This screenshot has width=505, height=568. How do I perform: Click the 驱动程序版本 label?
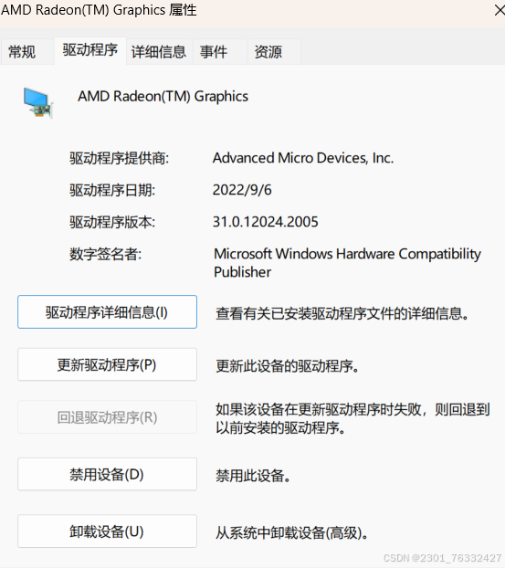pos(112,222)
